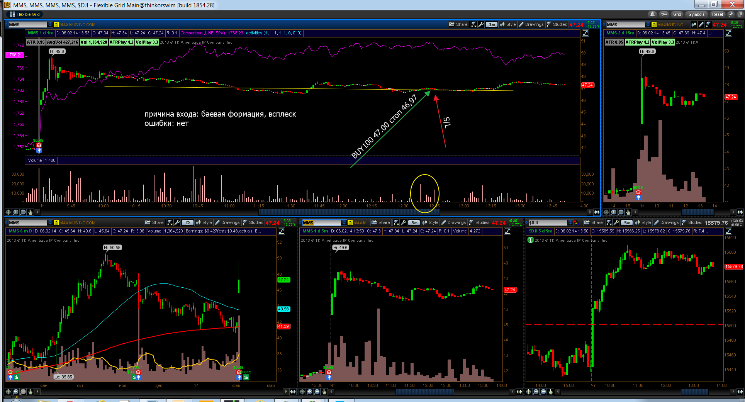Image resolution: width=745 pixels, height=402 pixels.
Task: Open Studies menu in daily chart
Action: pos(253,222)
